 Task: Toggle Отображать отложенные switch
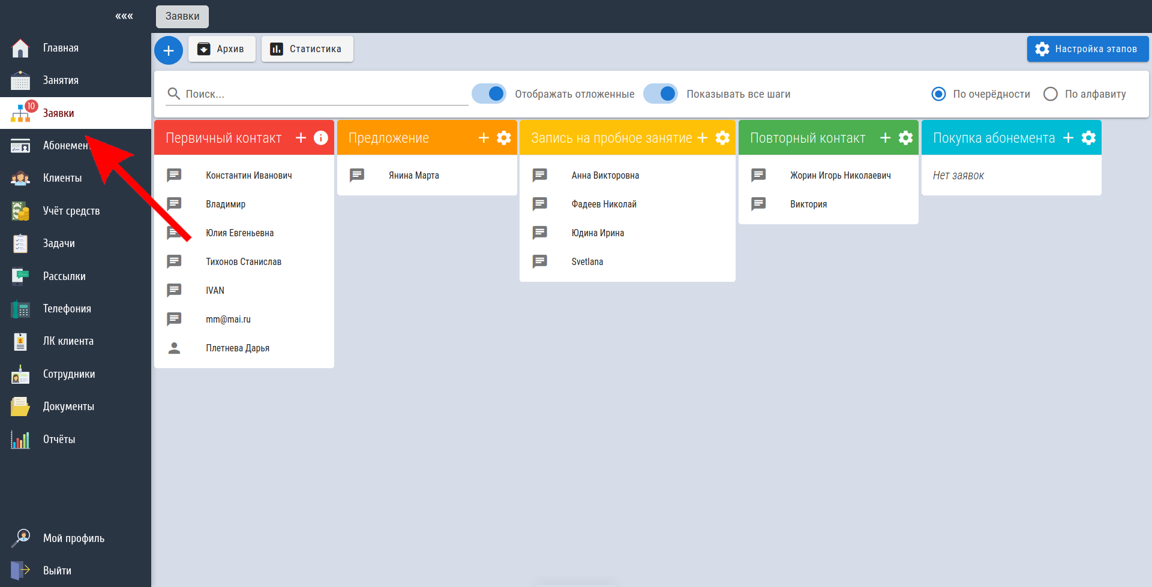(x=489, y=94)
